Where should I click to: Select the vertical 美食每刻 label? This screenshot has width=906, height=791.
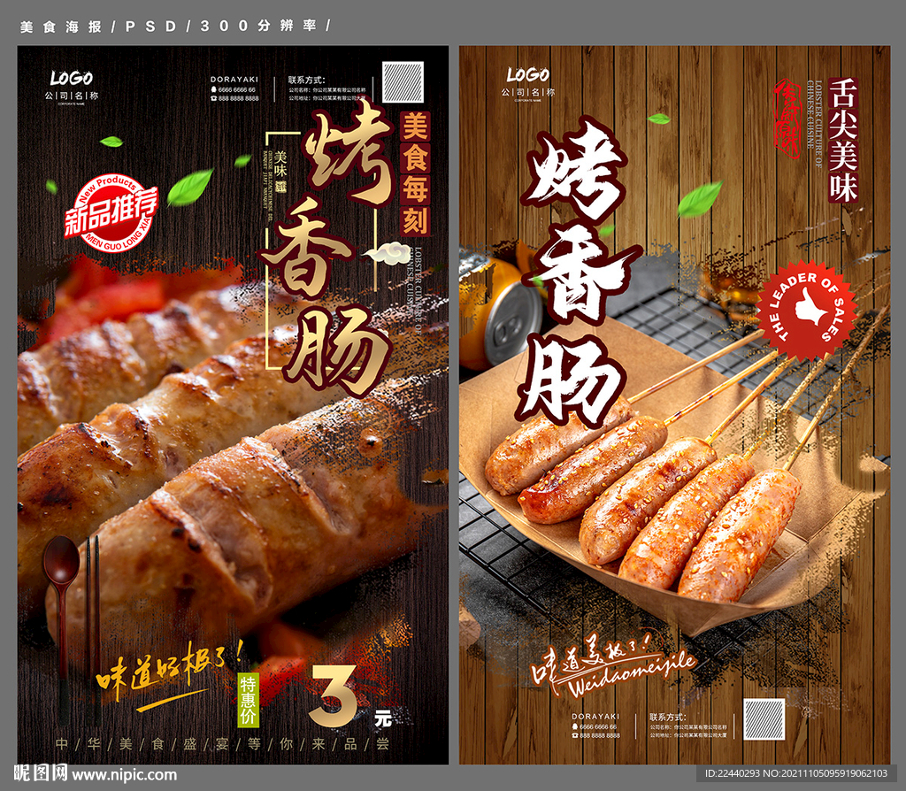[x=416, y=173]
